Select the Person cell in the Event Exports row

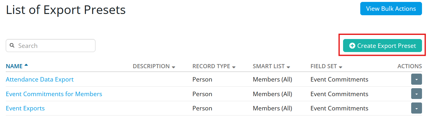pyautogui.click(x=202, y=108)
